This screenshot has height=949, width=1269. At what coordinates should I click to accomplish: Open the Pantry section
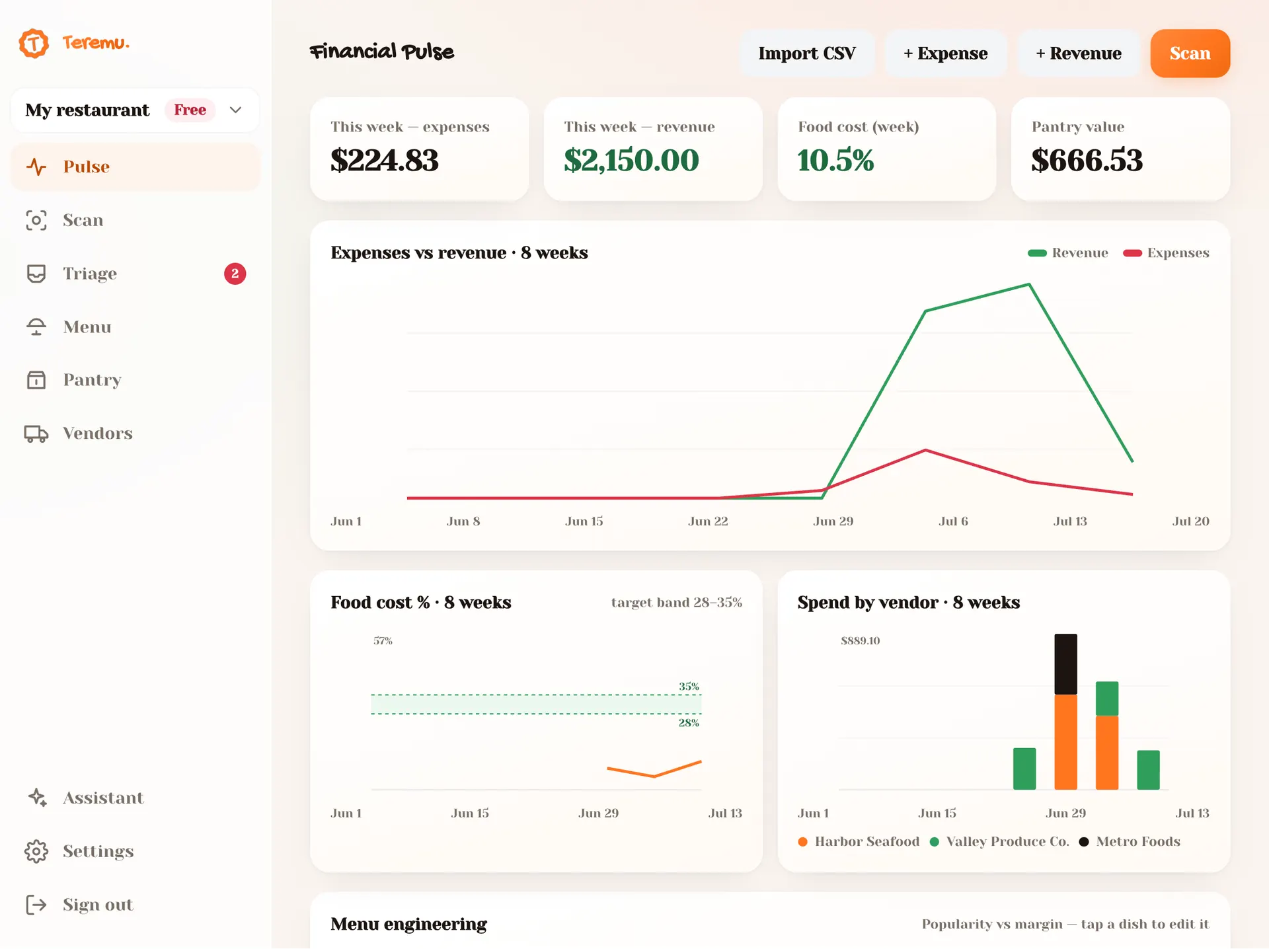[x=135, y=380]
